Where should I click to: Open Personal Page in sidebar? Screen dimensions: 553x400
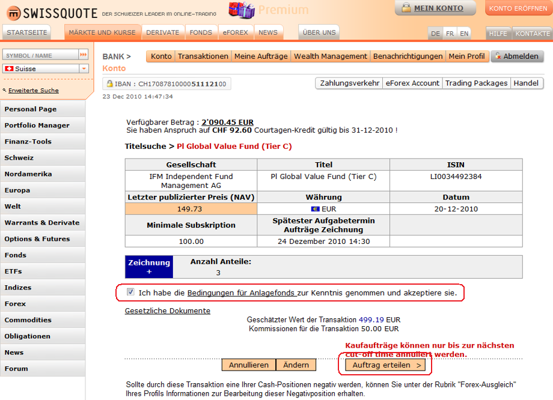tap(43, 109)
